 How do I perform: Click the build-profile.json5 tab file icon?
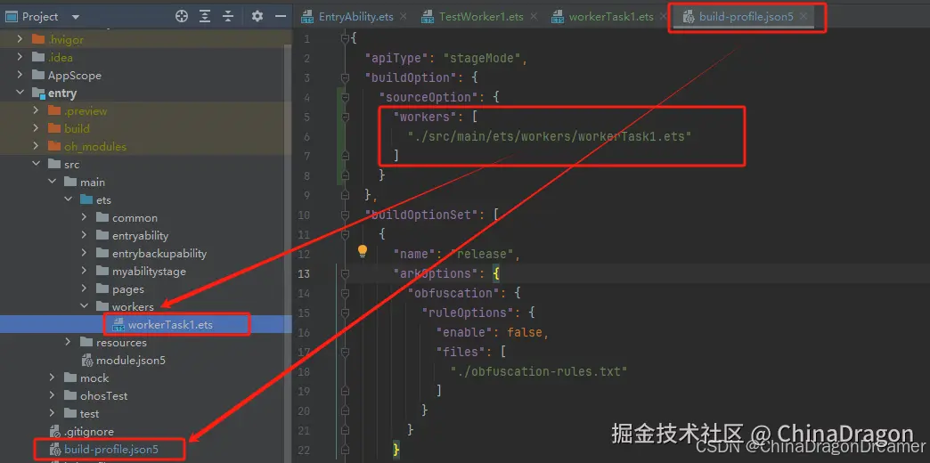(x=689, y=17)
